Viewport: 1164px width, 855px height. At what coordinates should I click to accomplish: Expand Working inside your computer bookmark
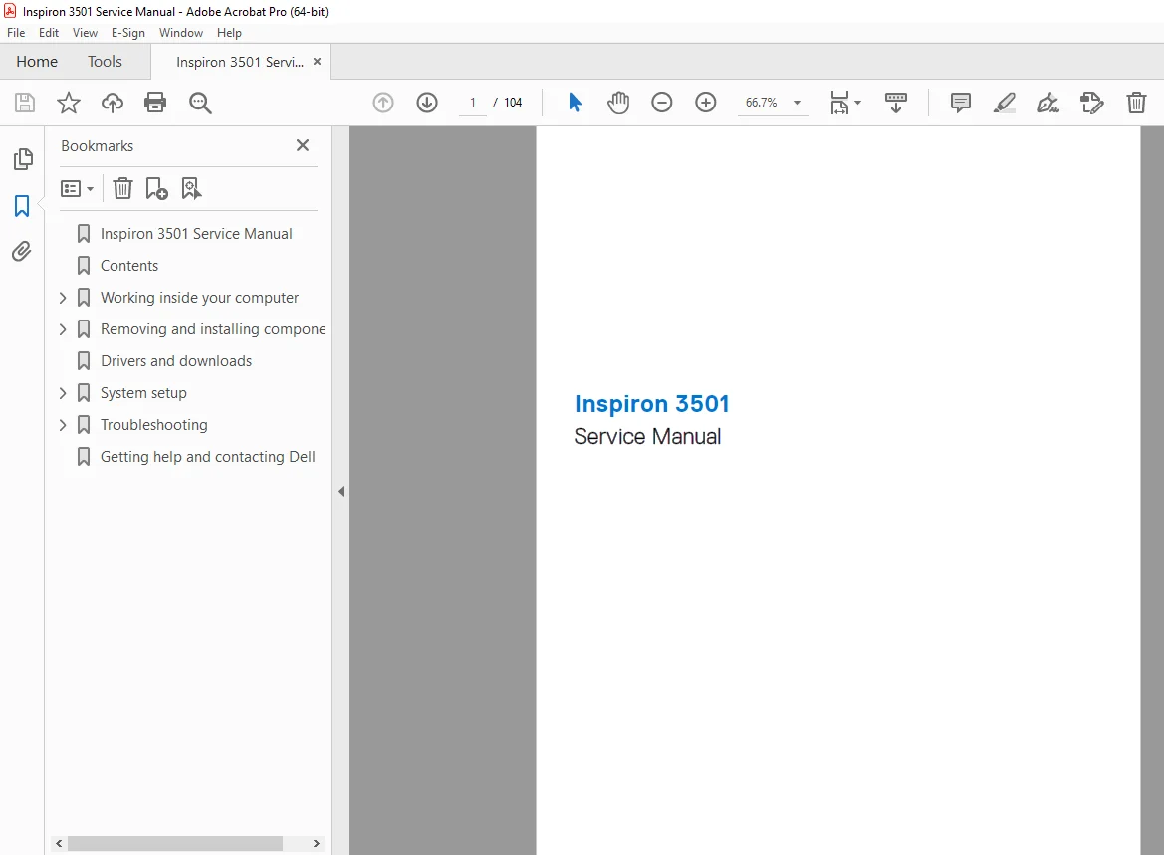pyautogui.click(x=63, y=298)
